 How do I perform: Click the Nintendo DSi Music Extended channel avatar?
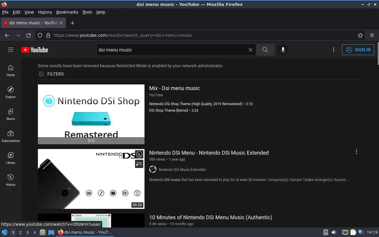pos(153,169)
